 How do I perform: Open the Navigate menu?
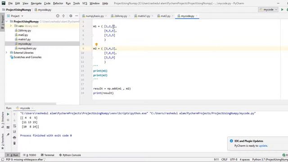point(36,3)
